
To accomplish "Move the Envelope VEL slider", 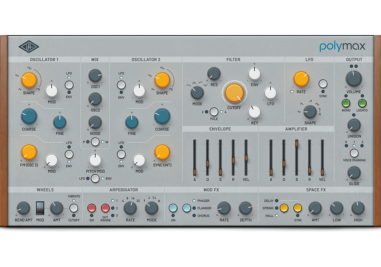I will click(246, 158).
